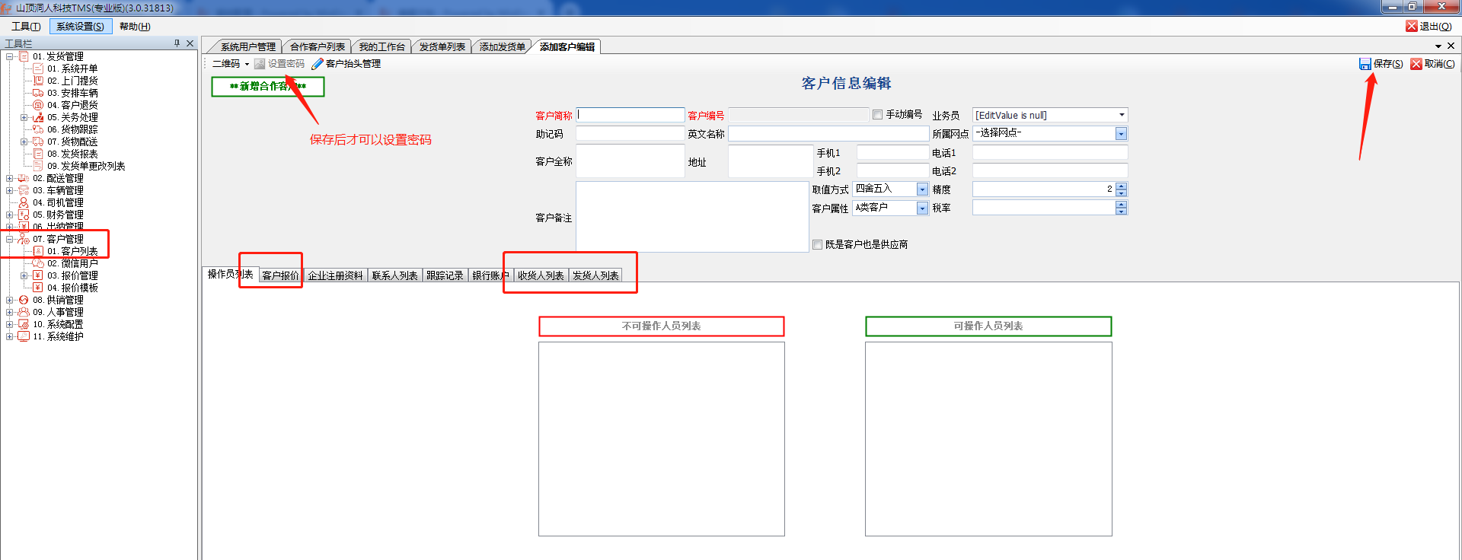Click the Cancel red X icon

(1416, 64)
